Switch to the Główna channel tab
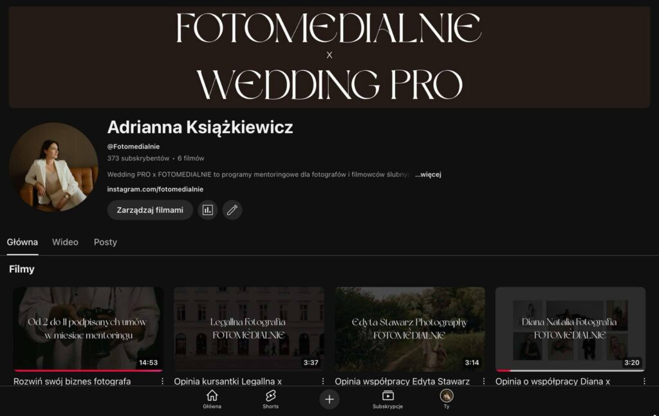This screenshot has height=416, width=659. 23,242
